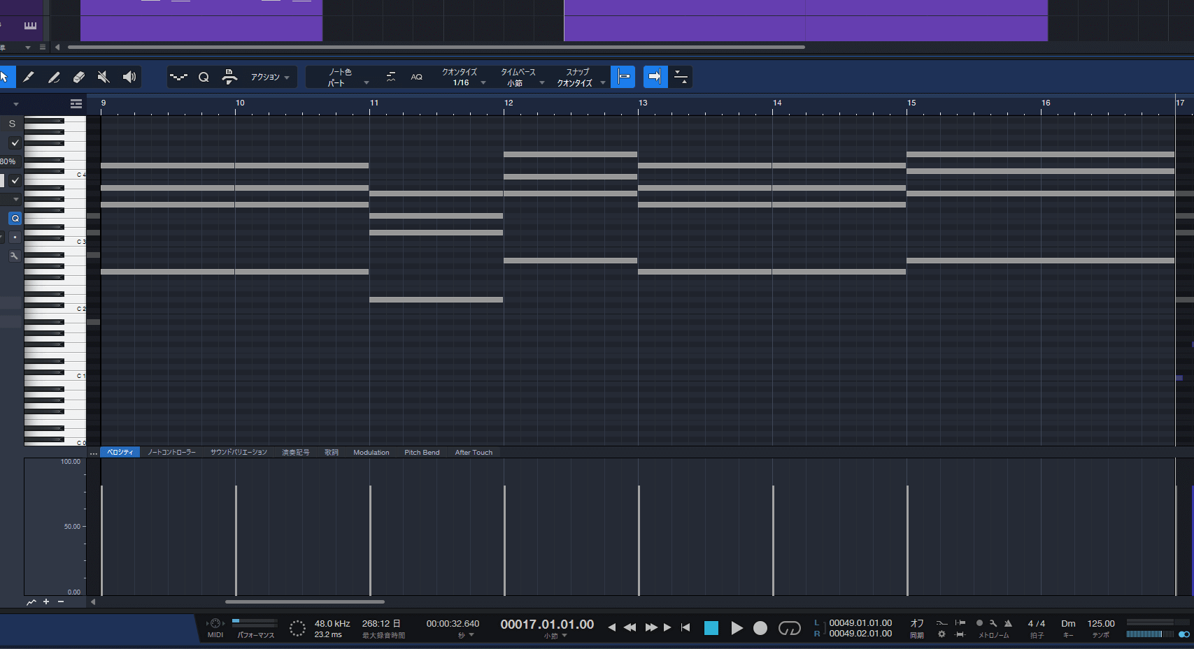Click the ... automation lane options button
The height and width of the screenshot is (649, 1194).
(94, 453)
